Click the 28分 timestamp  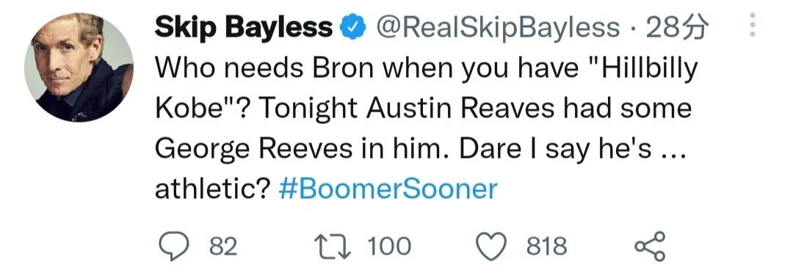point(677,28)
